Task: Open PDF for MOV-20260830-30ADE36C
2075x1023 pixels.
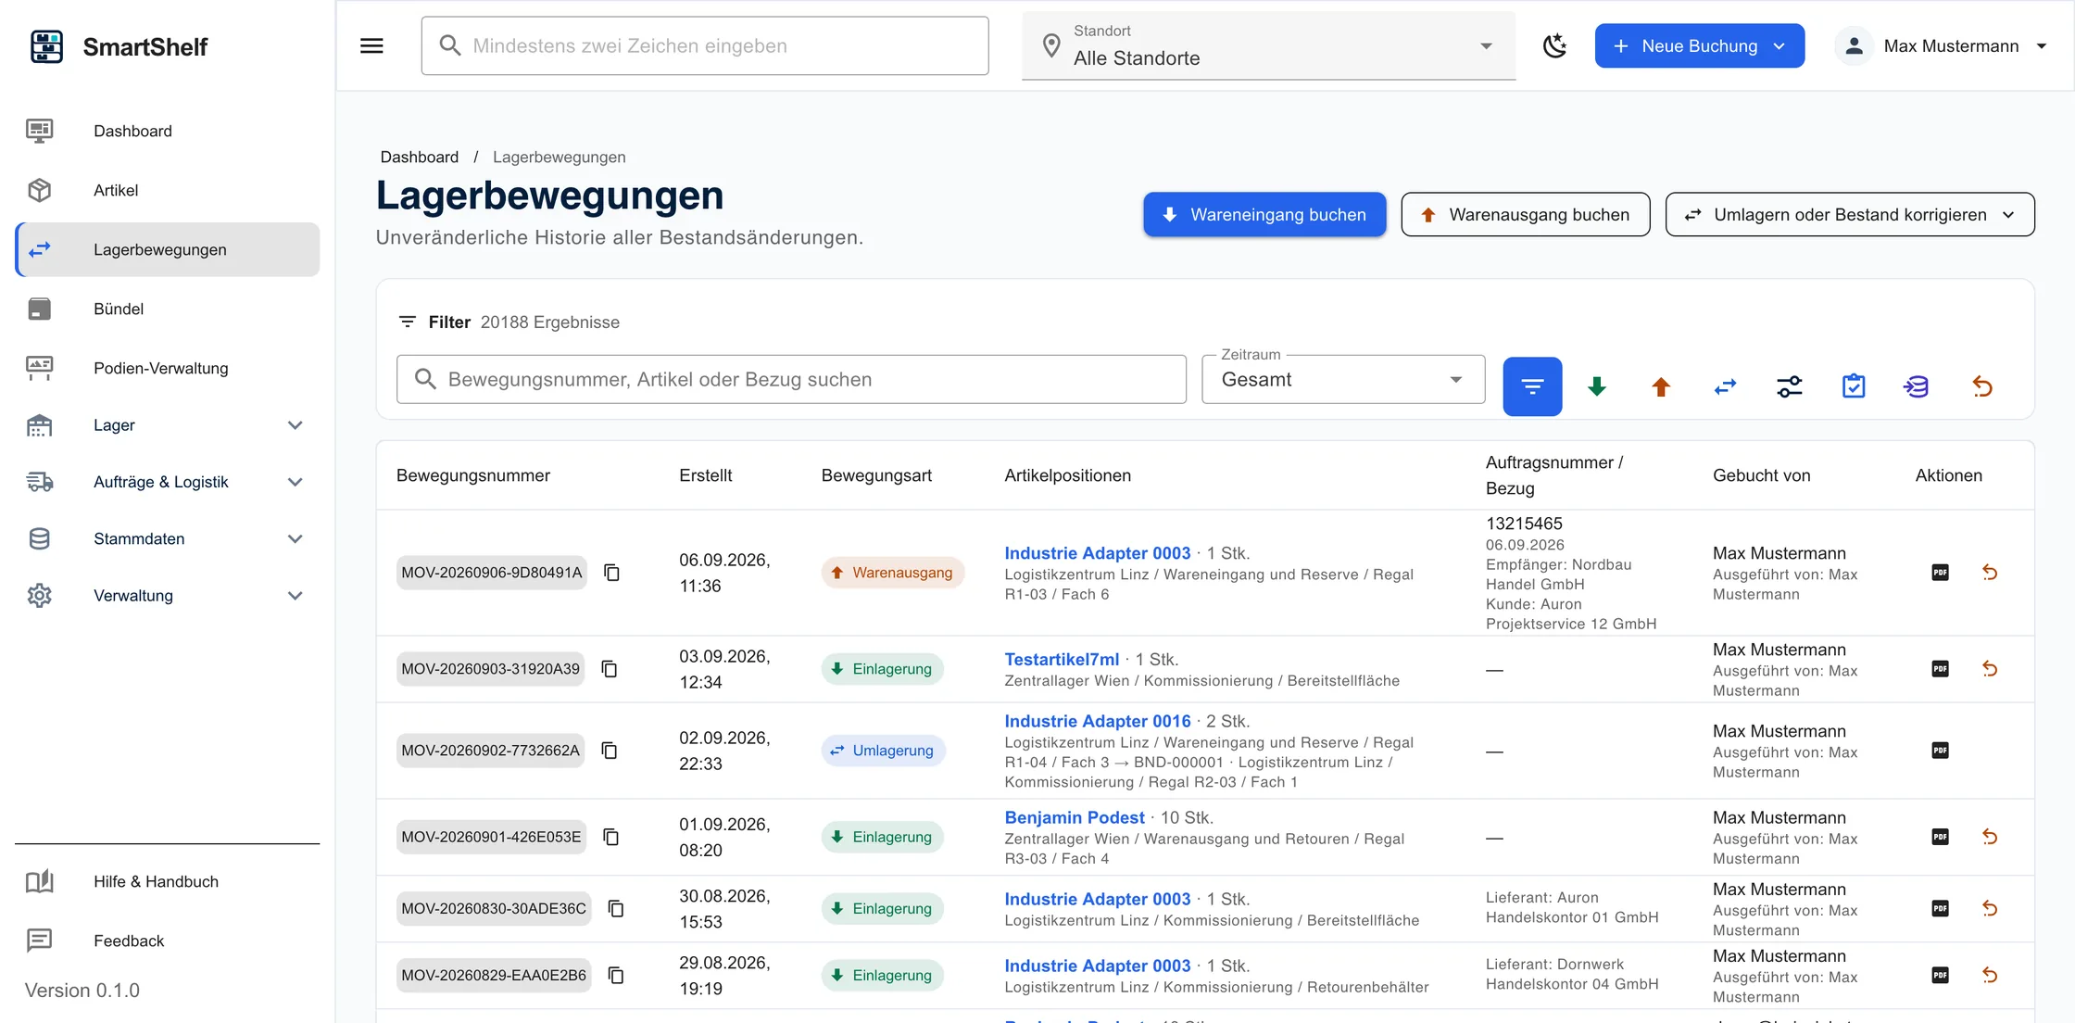Action: (1941, 909)
